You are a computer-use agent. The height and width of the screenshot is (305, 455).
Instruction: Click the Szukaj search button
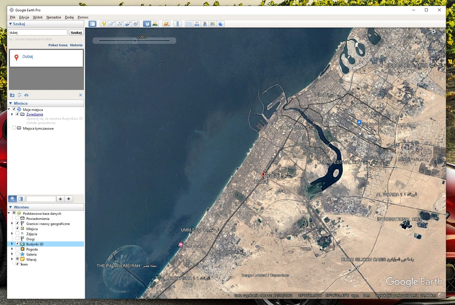[x=76, y=32]
